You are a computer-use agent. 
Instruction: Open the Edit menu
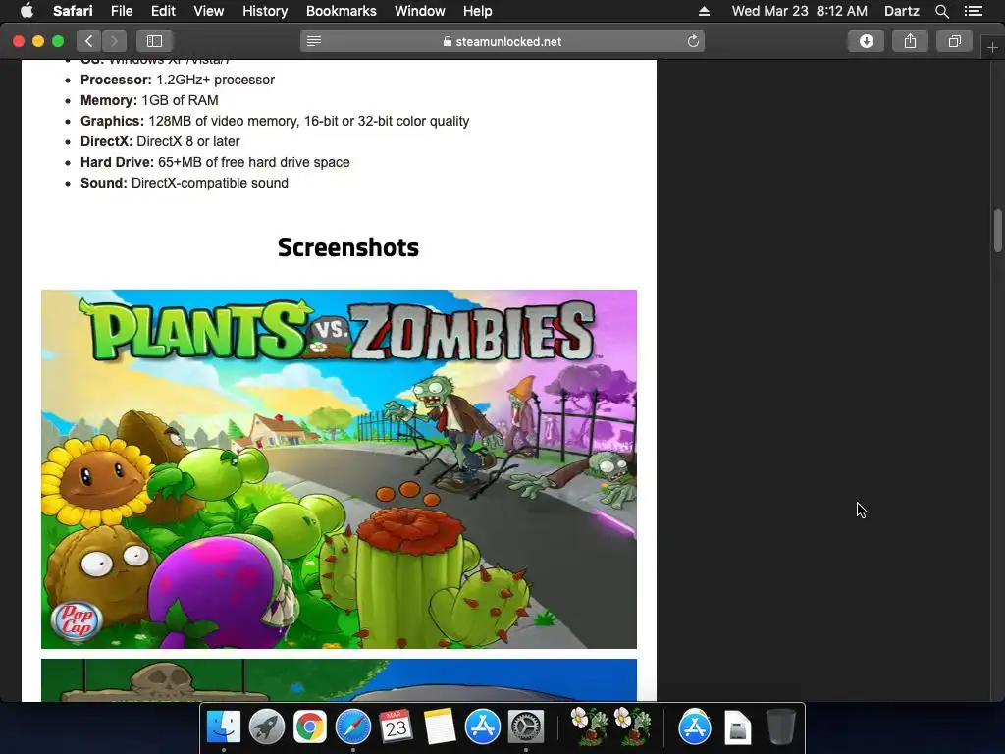tap(163, 11)
